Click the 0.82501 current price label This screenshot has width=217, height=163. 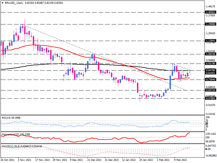[x=210, y=73]
